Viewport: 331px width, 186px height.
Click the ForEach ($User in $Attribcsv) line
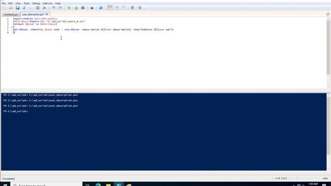tap(35, 24)
